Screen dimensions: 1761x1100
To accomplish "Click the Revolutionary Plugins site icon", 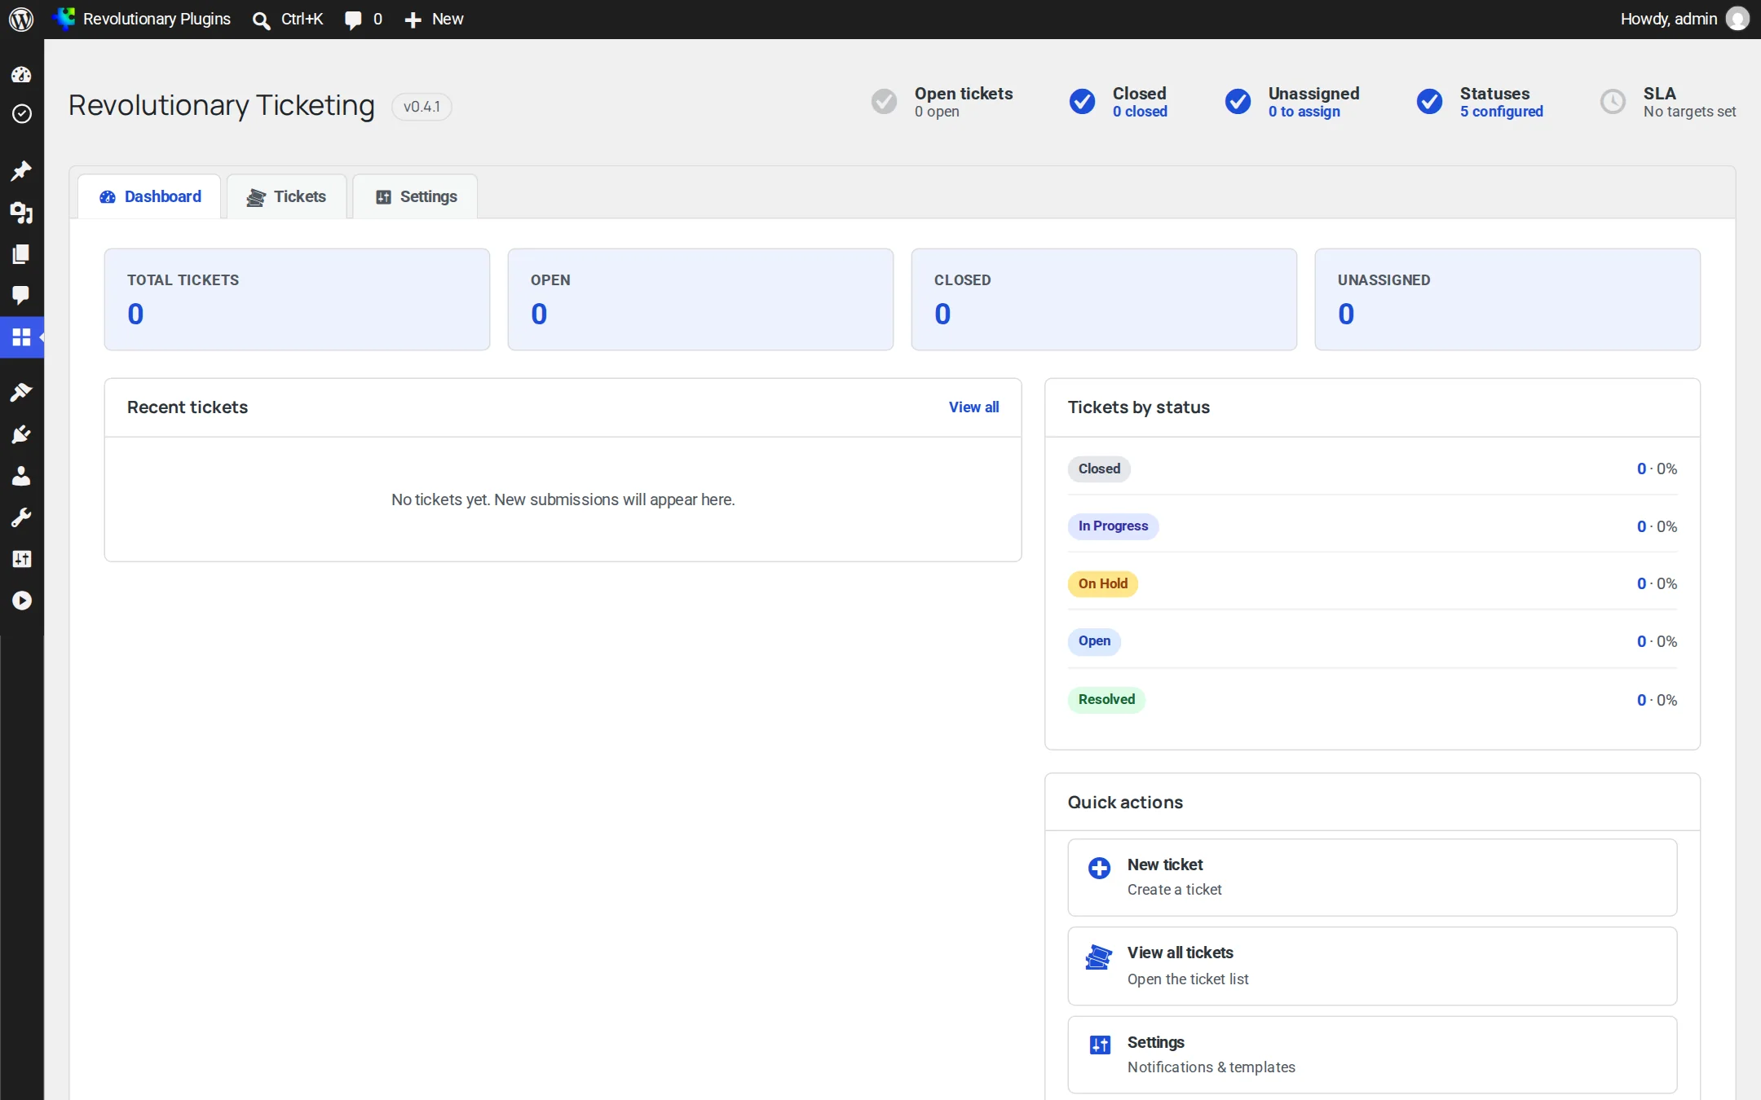I will [x=64, y=19].
